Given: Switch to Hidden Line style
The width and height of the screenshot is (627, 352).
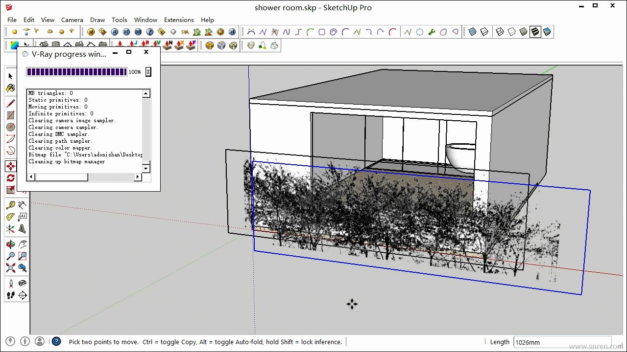Looking at the screenshot, I should (511, 32).
